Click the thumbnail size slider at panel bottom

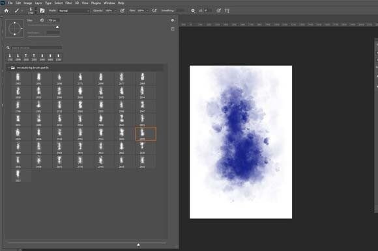click(138, 244)
